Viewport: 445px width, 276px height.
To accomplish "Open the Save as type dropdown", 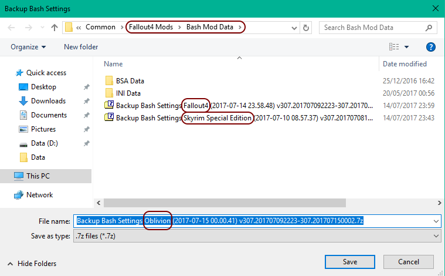I will pyautogui.click(x=257, y=236).
